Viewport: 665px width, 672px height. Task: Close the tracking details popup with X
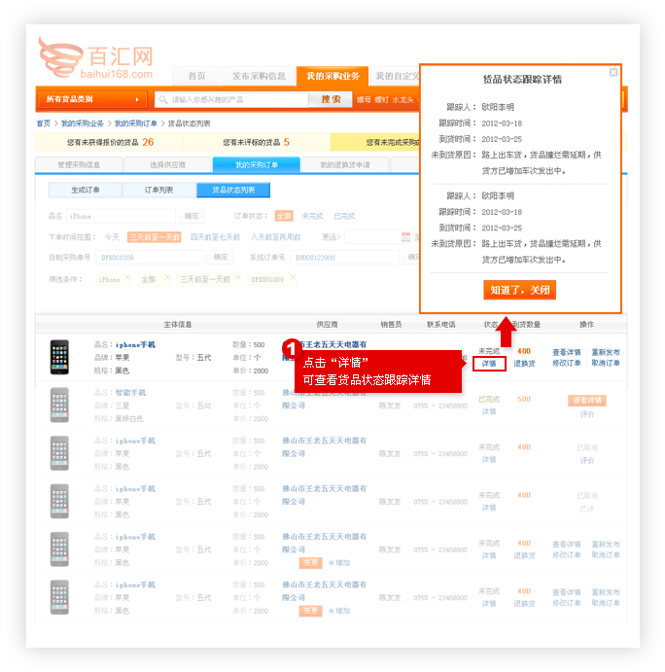[613, 72]
